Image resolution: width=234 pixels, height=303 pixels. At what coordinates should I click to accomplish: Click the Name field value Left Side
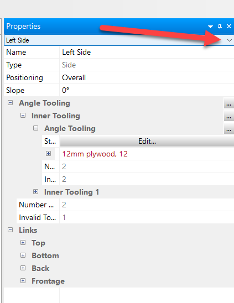[x=147, y=52]
